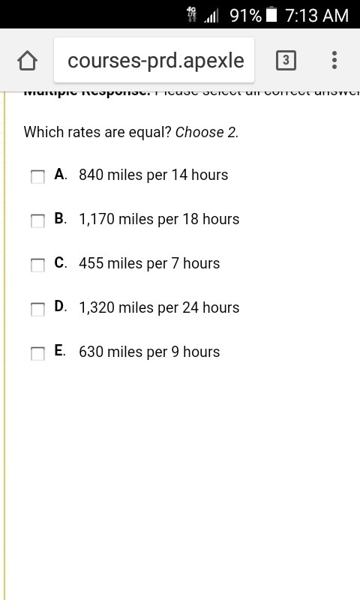Tap the 7:13 AM clock
Image resolution: width=360 pixels, height=600 pixels.
point(316,16)
